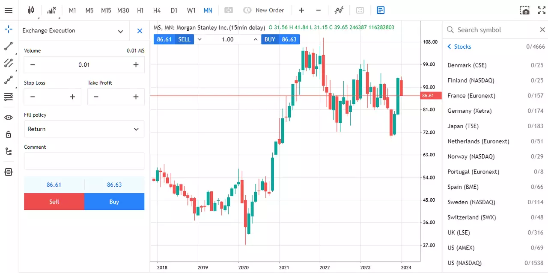The image size is (548, 273).
Task: Open the New Order dialog
Action: pyautogui.click(x=263, y=10)
